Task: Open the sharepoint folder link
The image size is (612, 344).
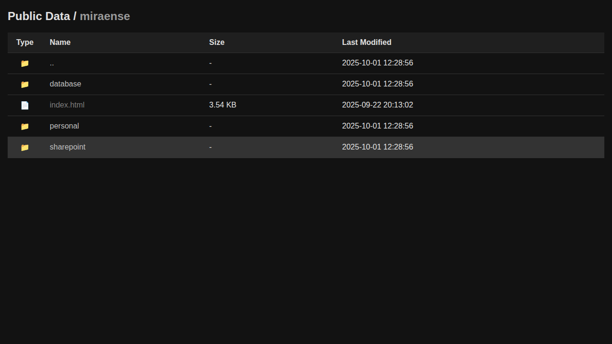Action: [67, 147]
